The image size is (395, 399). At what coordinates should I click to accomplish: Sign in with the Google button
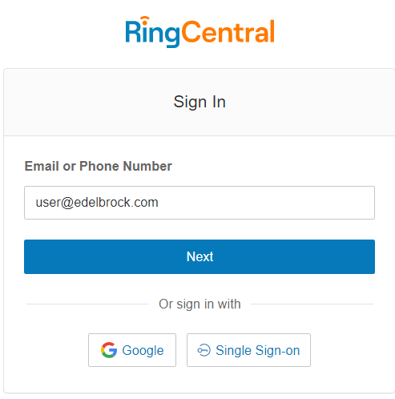click(132, 350)
